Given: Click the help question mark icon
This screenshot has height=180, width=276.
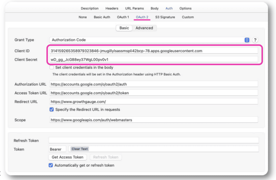Looking at the screenshot, I should [255, 40].
